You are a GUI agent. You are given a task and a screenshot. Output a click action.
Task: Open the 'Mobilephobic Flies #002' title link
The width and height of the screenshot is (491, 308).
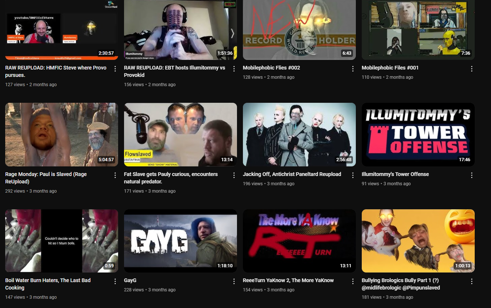(271, 68)
